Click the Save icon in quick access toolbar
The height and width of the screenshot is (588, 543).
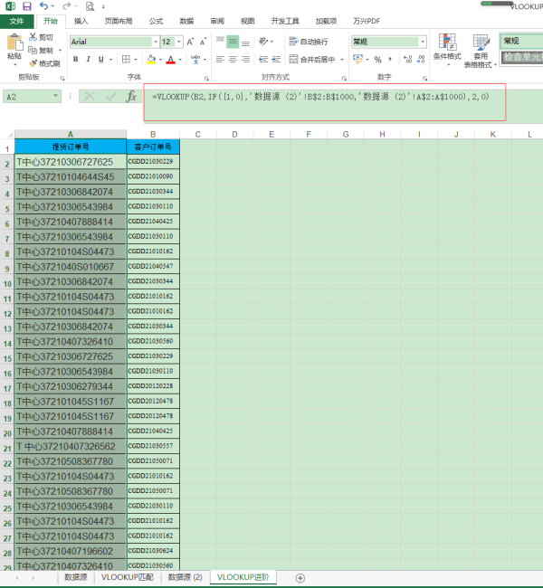click(x=26, y=6)
